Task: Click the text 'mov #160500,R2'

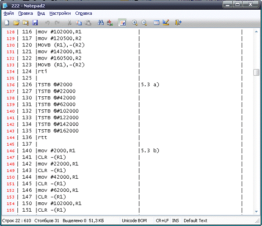Action: click(60, 58)
